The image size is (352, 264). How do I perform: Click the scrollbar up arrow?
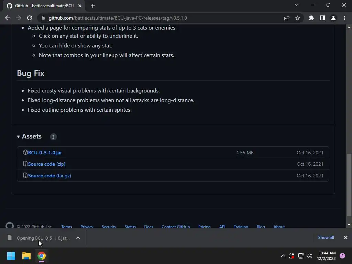tap(349, 27)
